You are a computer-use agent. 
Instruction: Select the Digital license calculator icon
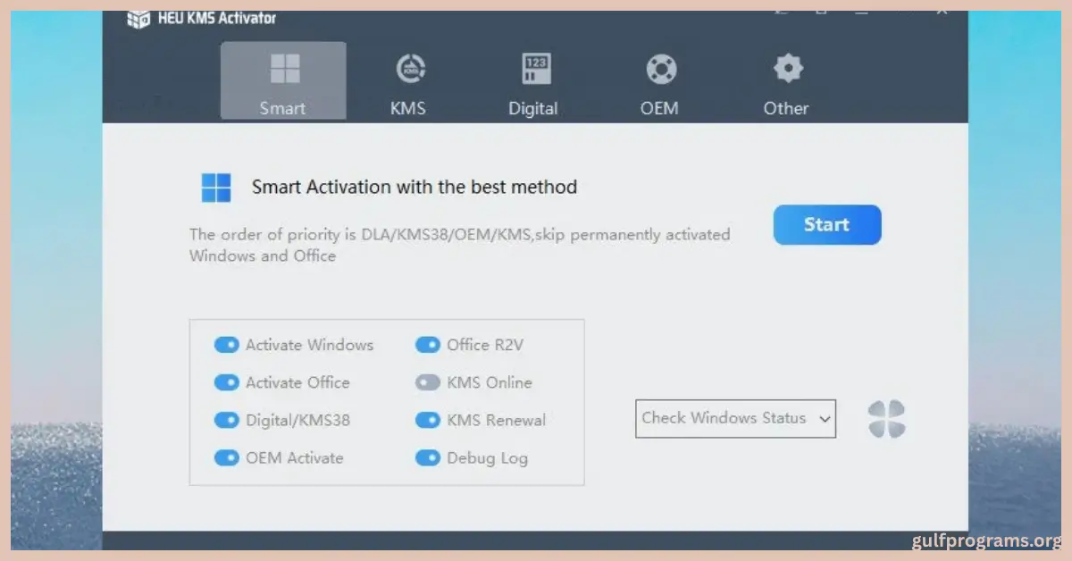pos(535,69)
